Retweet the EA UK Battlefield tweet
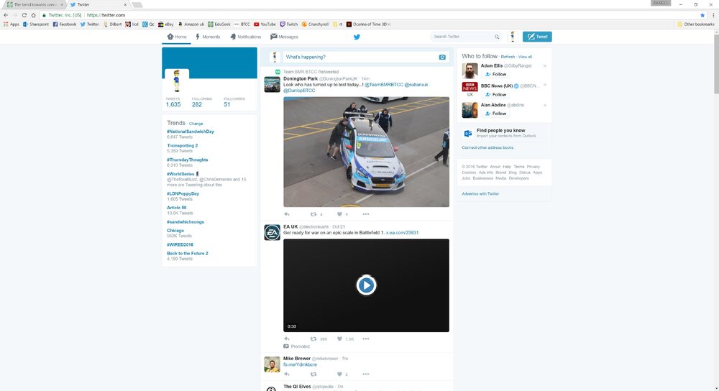This screenshot has height=391, width=719. tap(313, 339)
